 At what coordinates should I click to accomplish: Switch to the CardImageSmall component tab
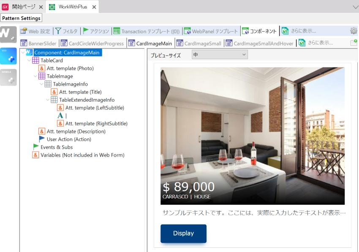tap(199, 43)
